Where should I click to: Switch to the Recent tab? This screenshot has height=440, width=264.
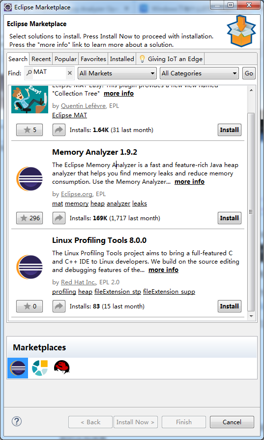click(x=41, y=59)
